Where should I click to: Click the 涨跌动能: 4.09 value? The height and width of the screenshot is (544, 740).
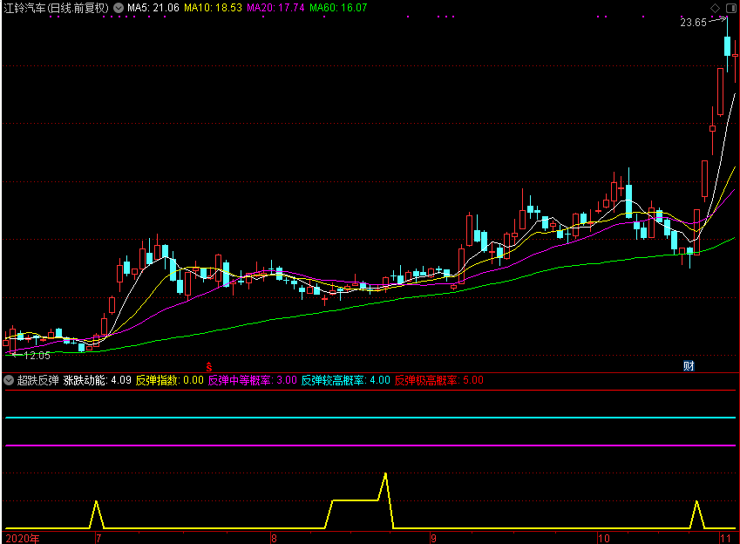point(98,380)
